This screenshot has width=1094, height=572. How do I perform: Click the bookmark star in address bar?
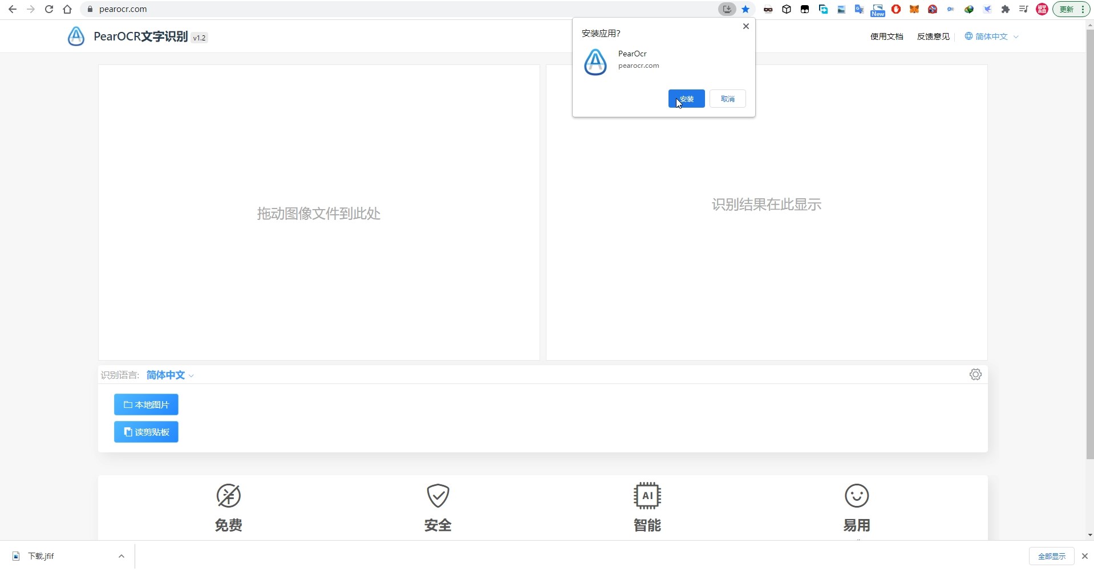pos(745,9)
